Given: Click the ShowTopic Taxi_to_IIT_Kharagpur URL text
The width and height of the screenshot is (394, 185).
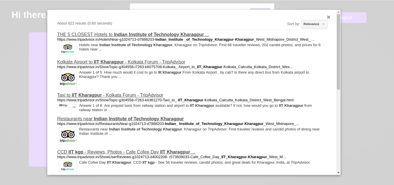Looking at the screenshot, I should click(175, 100).
